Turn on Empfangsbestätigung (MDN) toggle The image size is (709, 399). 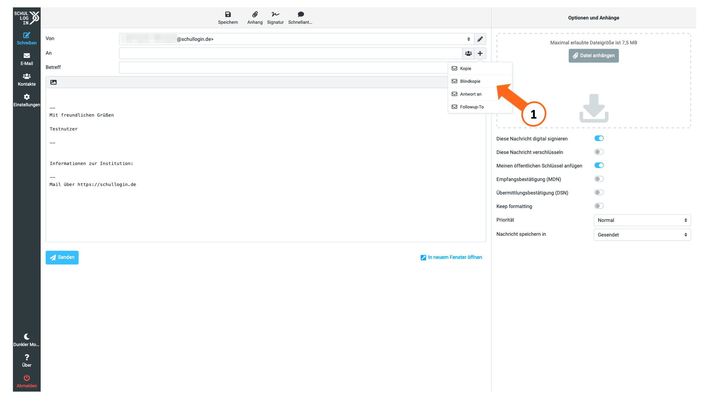[x=599, y=179]
